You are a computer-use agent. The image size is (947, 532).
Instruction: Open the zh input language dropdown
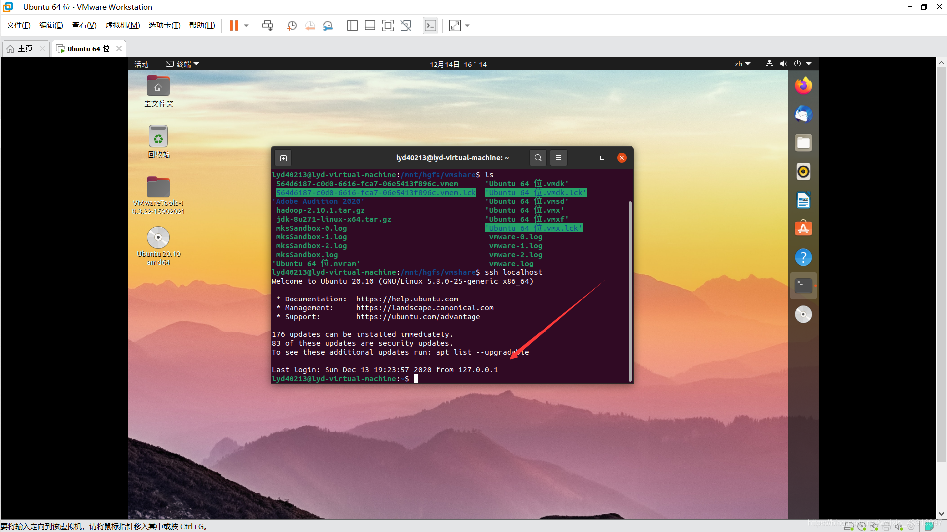742,64
